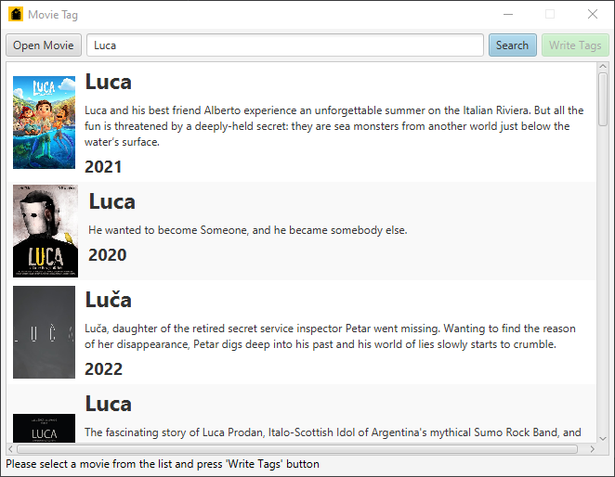Click the blue Search button
The image size is (615, 477).
[512, 45]
